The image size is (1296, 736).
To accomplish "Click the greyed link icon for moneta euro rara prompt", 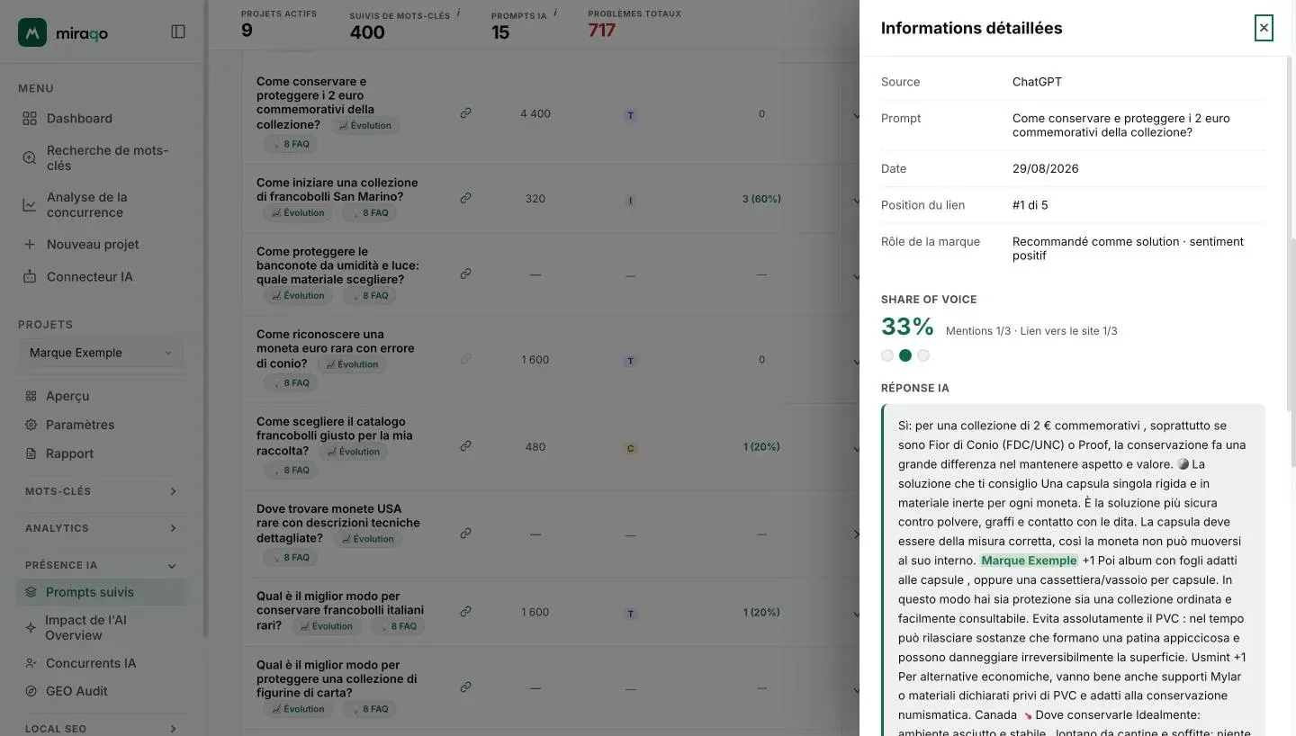I will point(465,359).
